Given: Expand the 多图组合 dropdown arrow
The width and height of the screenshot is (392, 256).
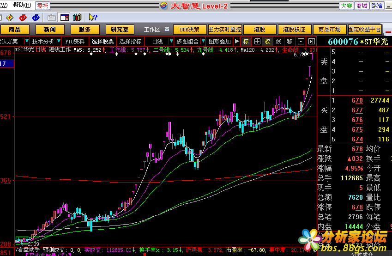Looking at the screenshot, I should pyautogui.click(x=203, y=41).
